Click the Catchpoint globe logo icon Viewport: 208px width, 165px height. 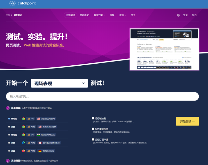click(x=12, y=3)
